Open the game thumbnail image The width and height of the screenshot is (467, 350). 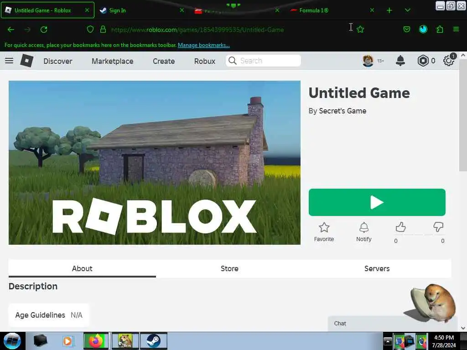[155, 163]
